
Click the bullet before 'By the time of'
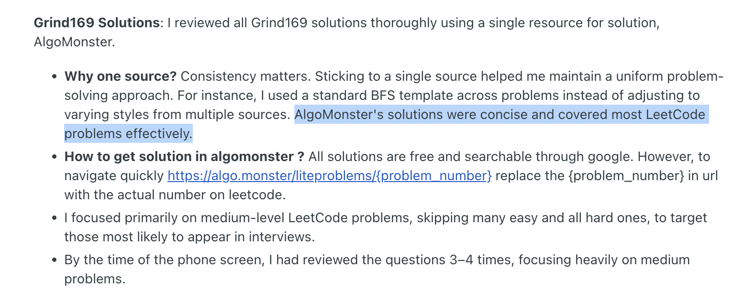[55, 260]
